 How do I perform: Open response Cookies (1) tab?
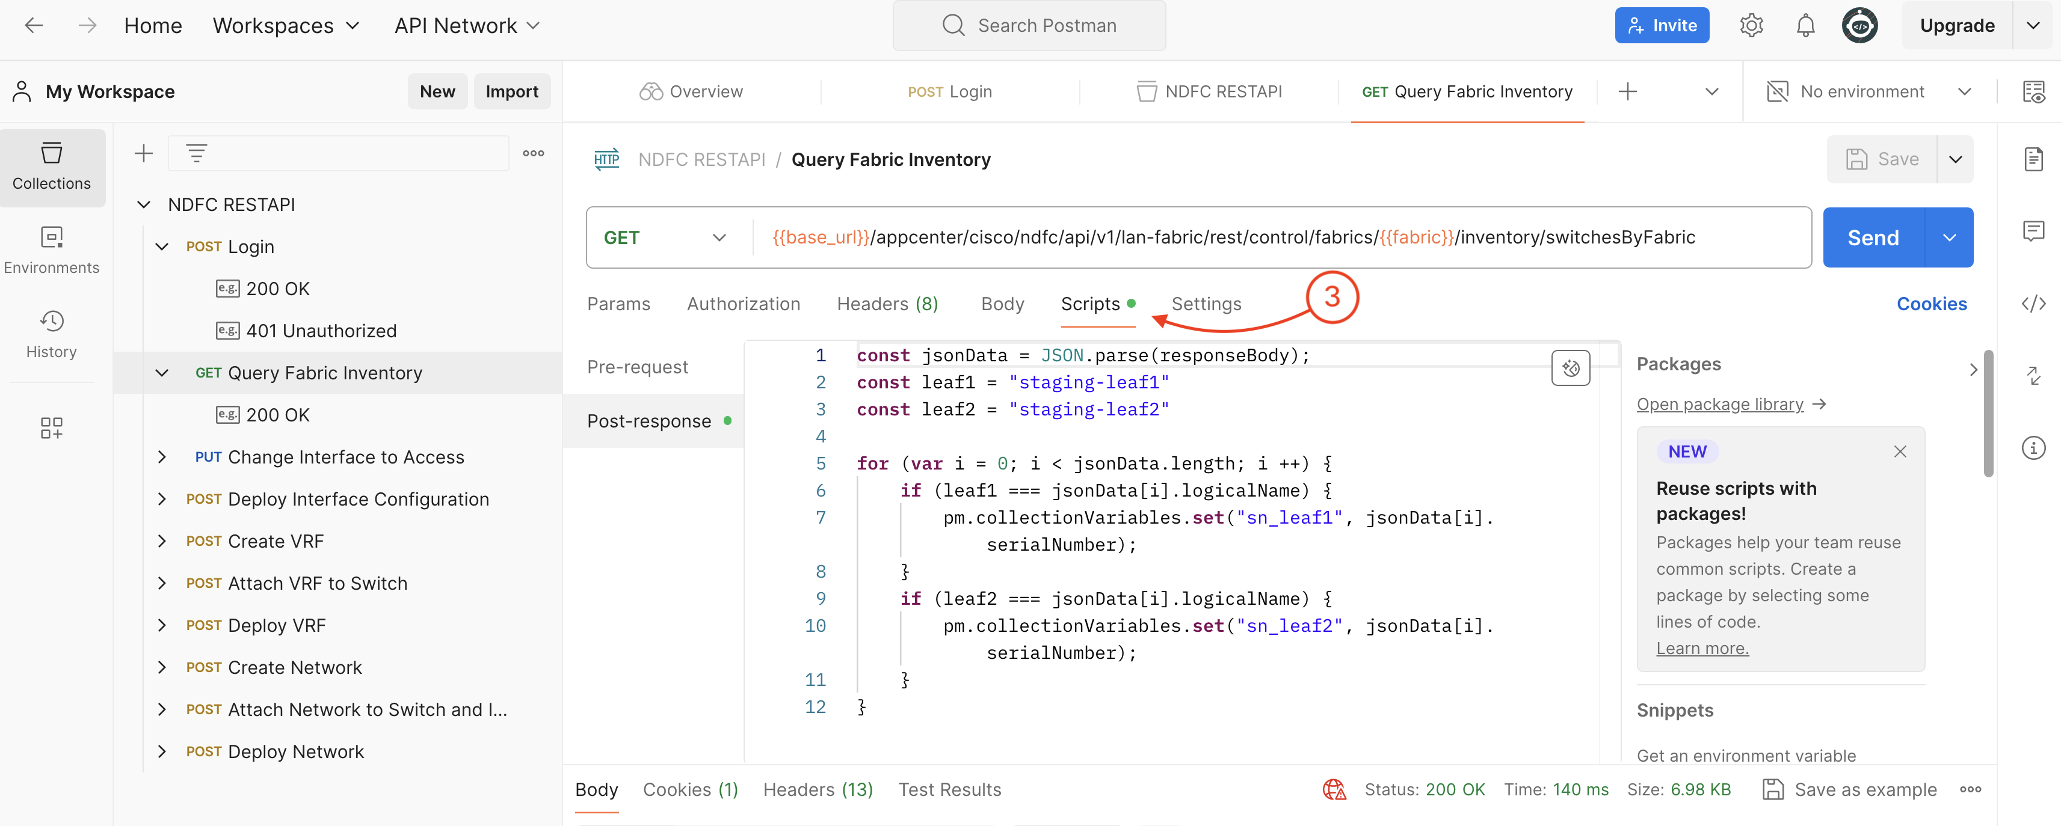pos(691,789)
